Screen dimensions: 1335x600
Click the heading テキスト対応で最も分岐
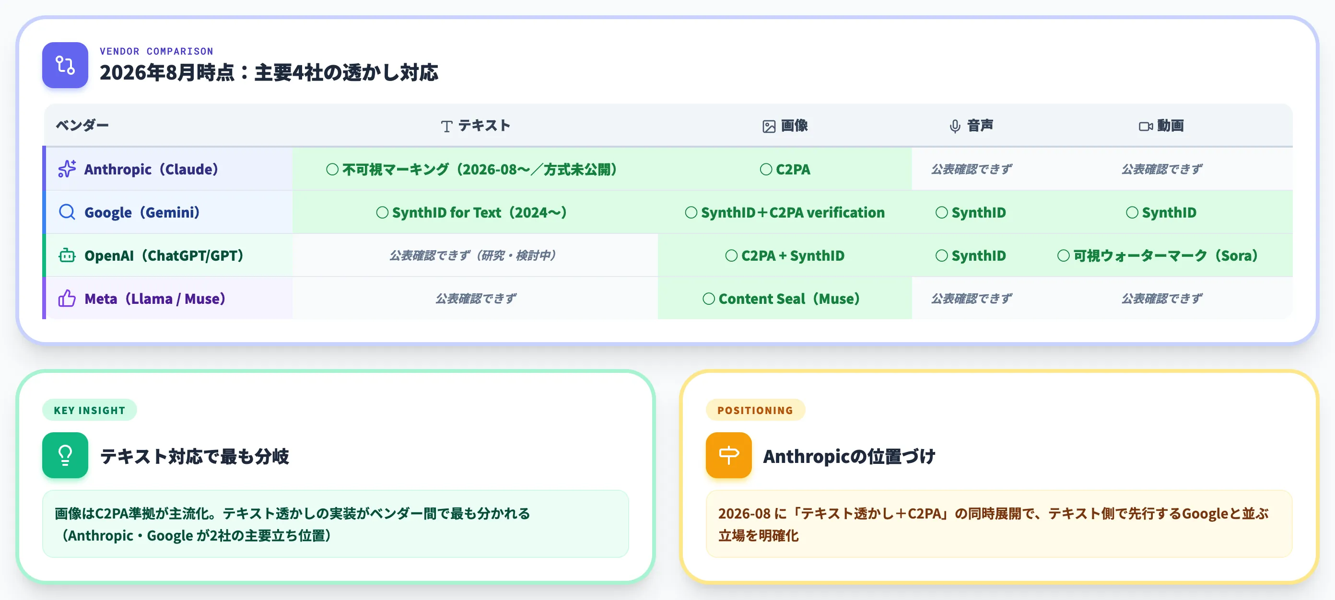click(194, 456)
